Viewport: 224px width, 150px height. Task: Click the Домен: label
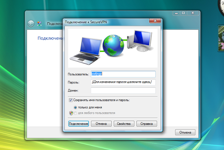(73, 91)
